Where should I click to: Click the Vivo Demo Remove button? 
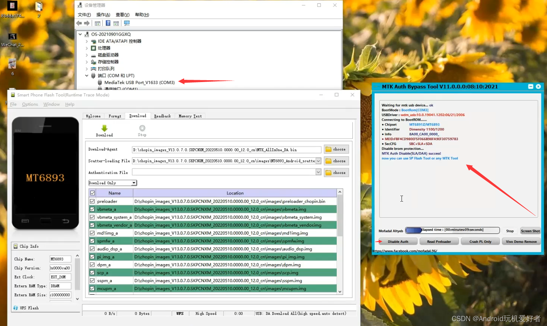click(521, 242)
